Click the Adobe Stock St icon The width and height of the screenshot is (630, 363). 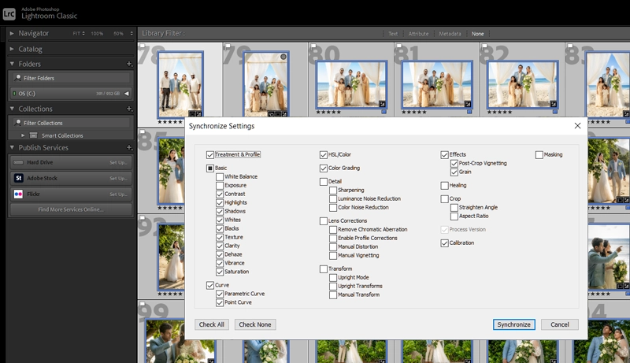[18, 178]
